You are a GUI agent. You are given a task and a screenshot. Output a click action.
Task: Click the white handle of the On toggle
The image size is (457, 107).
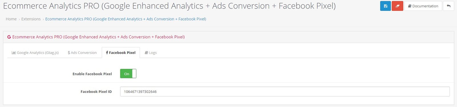pos(134,74)
